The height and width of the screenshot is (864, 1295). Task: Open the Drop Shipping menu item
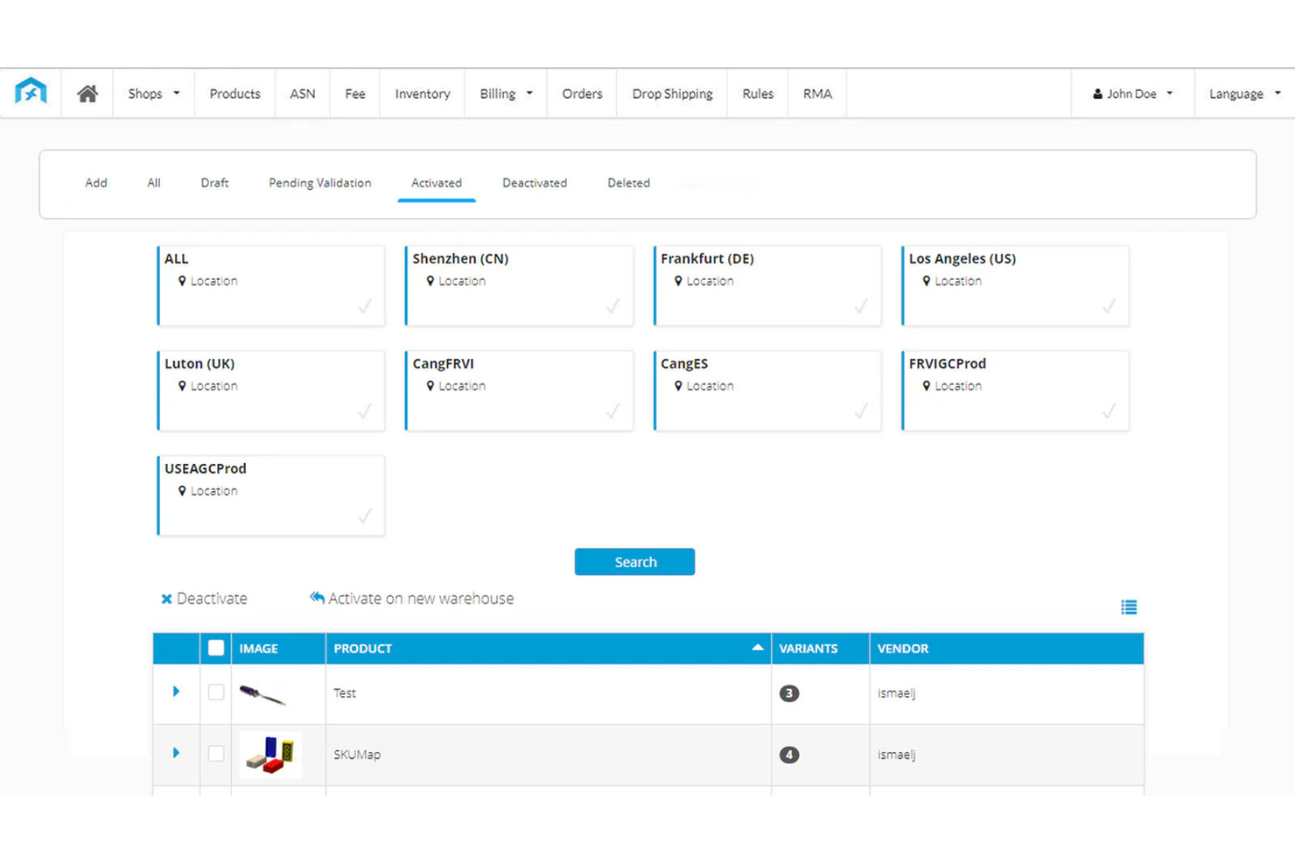click(x=672, y=93)
